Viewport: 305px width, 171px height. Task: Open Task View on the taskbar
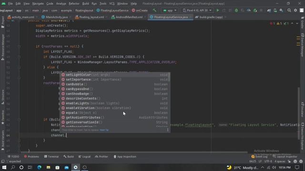[30, 167]
